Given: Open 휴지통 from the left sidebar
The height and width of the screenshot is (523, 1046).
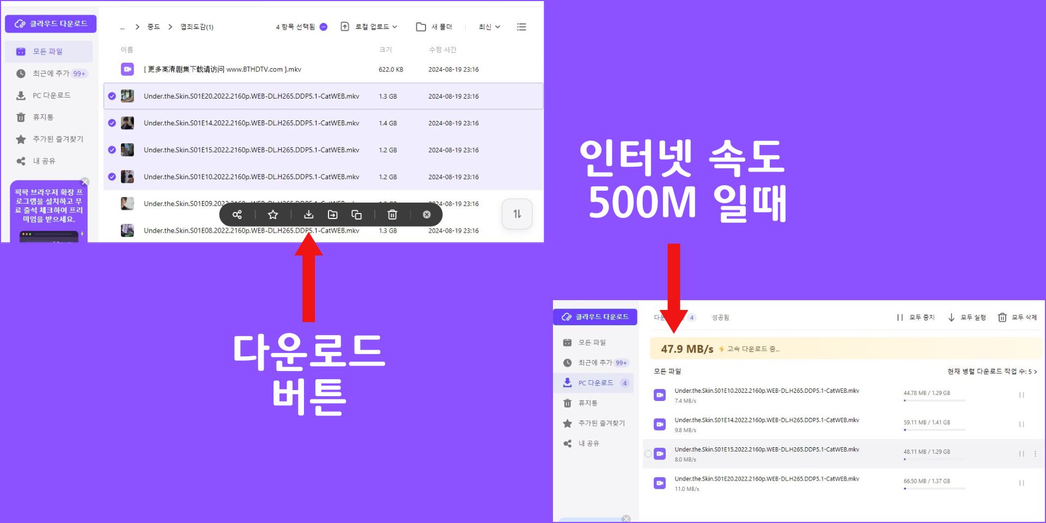Looking at the screenshot, I should click(x=42, y=117).
